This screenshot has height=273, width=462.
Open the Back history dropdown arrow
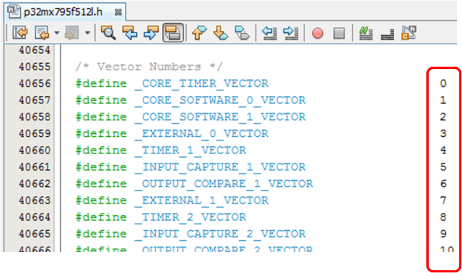pos(56,33)
